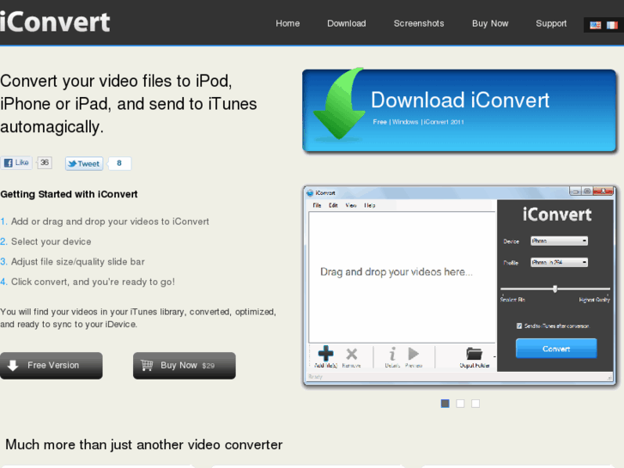Click the blue Convert button

[x=556, y=349]
